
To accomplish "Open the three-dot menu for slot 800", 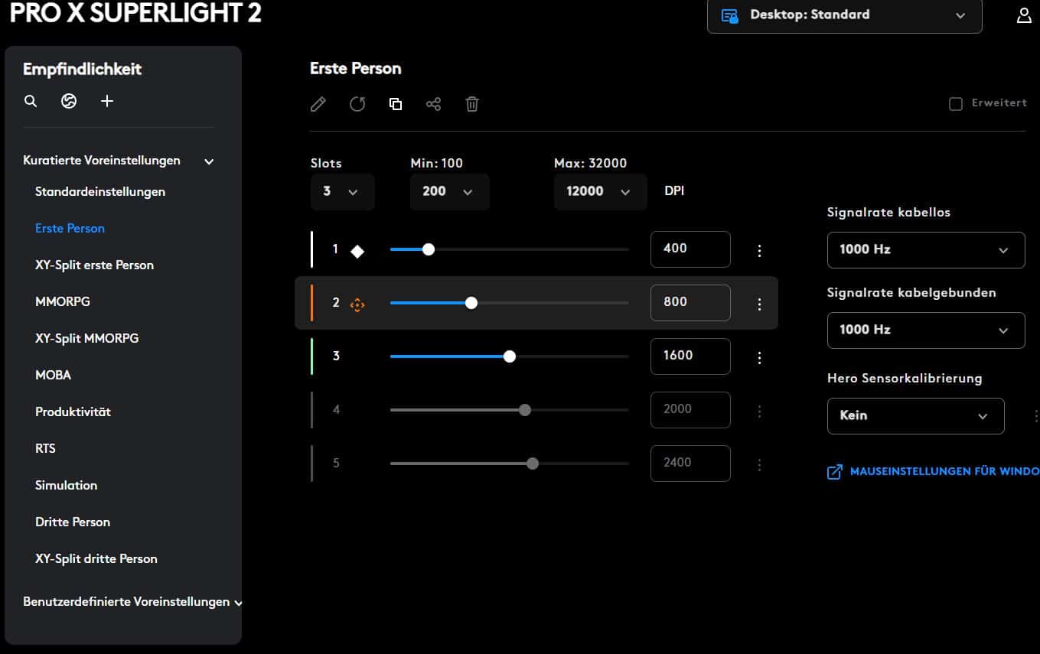I will pos(759,304).
